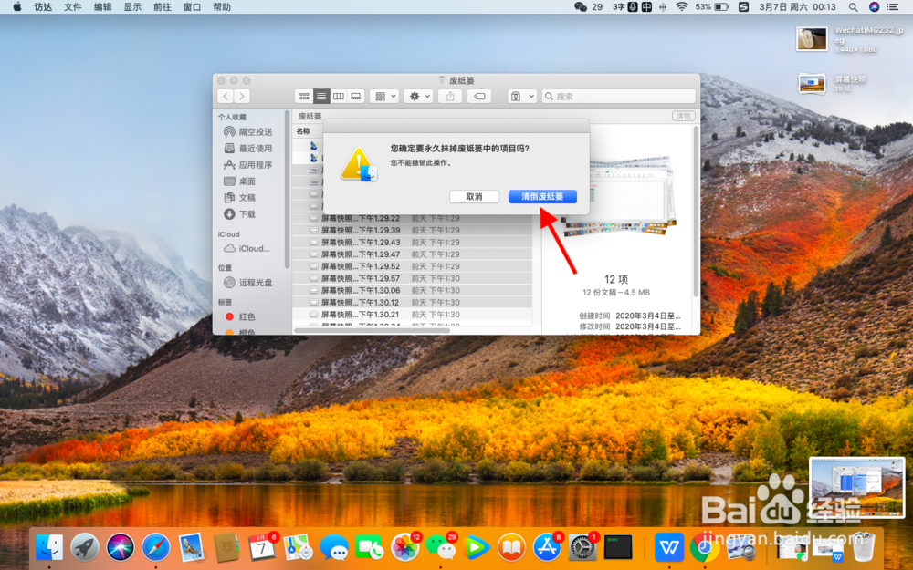Click the horizontal scrollbar in file list
Viewport: 913px width, 570px height.
pyautogui.click(x=373, y=330)
